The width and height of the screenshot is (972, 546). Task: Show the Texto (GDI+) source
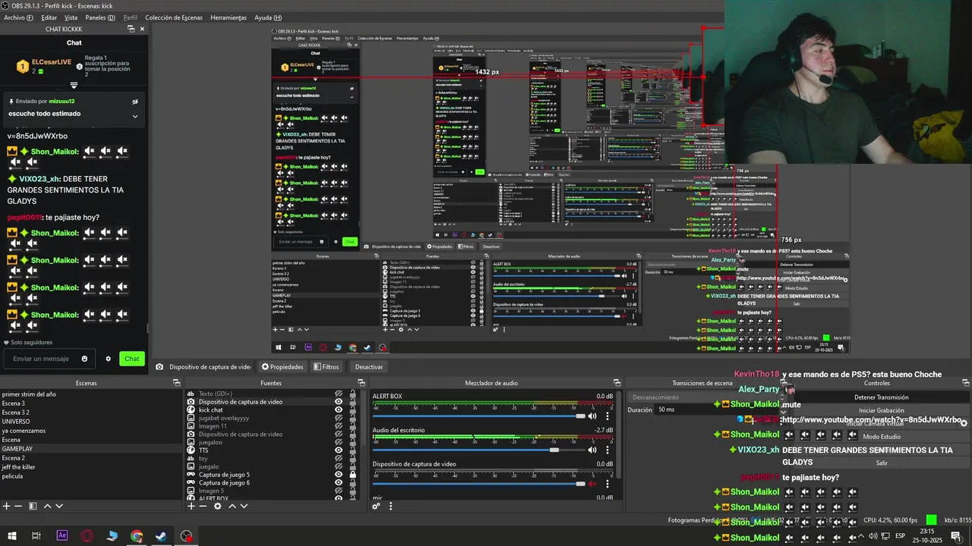pyautogui.click(x=339, y=394)
